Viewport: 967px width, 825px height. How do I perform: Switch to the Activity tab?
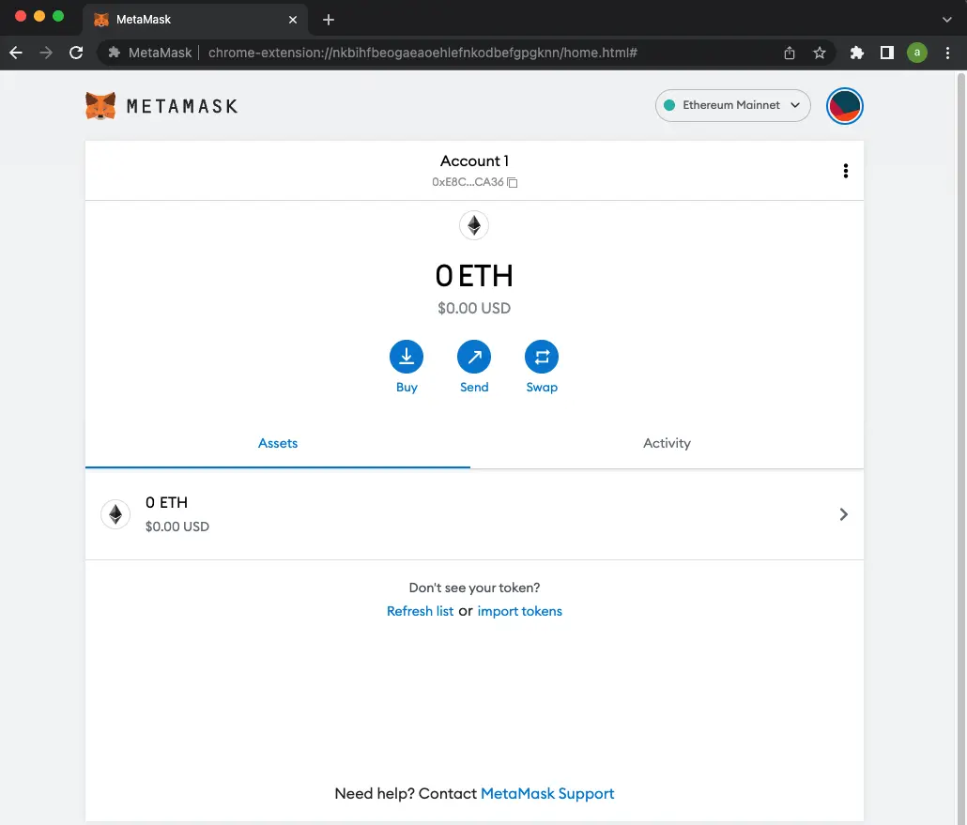[667, 443]
